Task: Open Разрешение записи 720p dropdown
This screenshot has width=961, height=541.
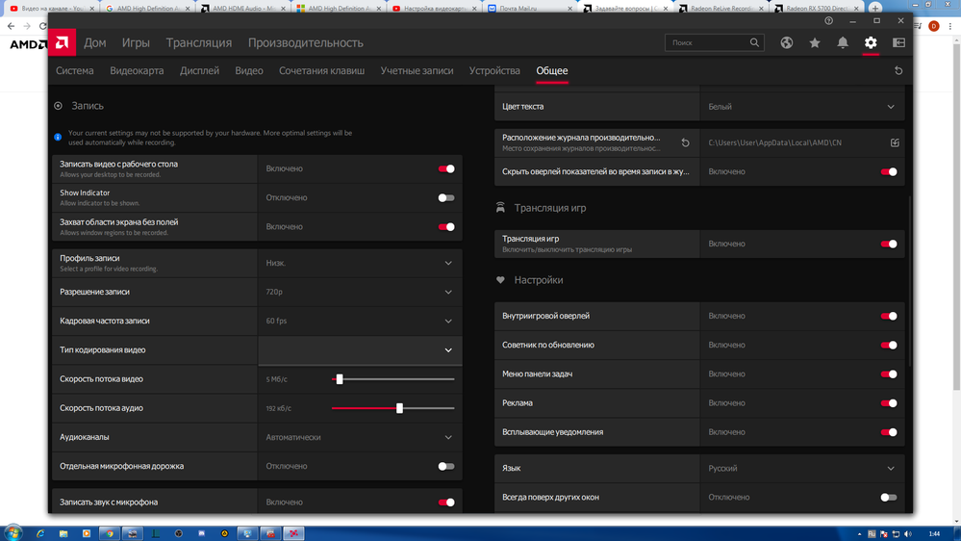Action: 360,292
